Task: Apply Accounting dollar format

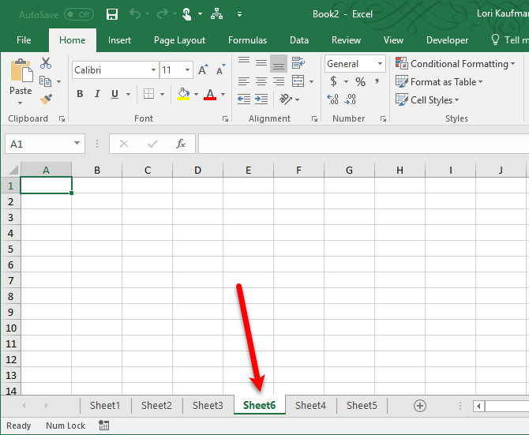Action: click(333, 81)
